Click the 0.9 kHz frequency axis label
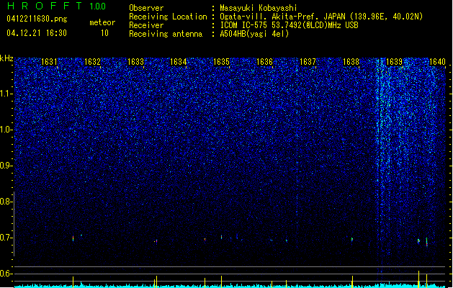This screenshot has height=288, width=453. (x=6, y=166)
